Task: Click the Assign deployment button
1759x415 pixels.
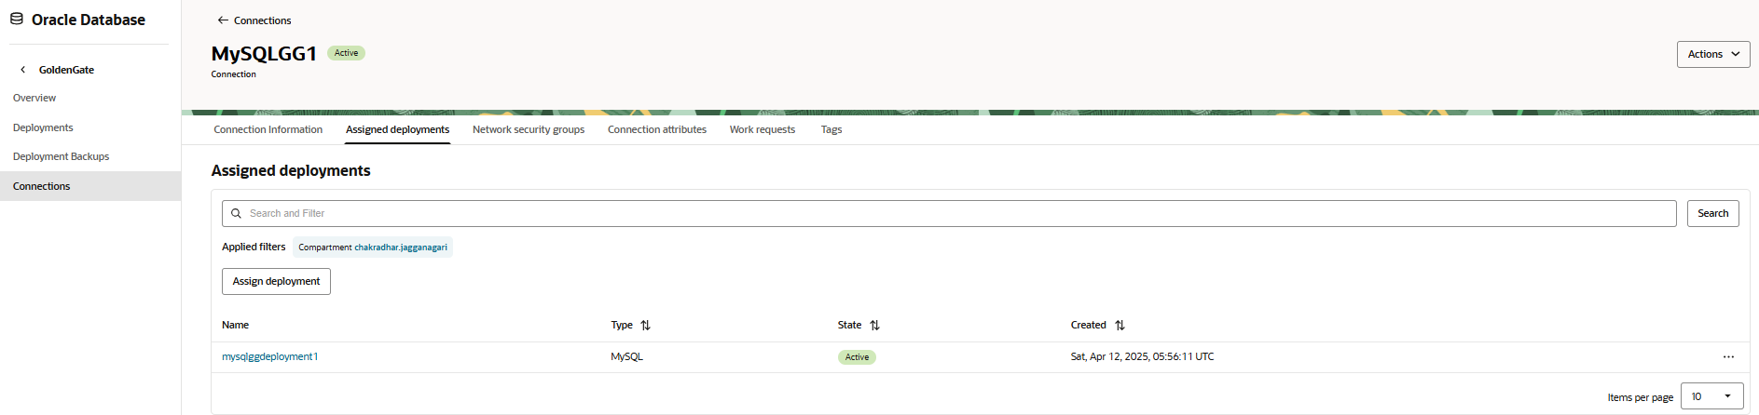Action: (x=276, y=281)
